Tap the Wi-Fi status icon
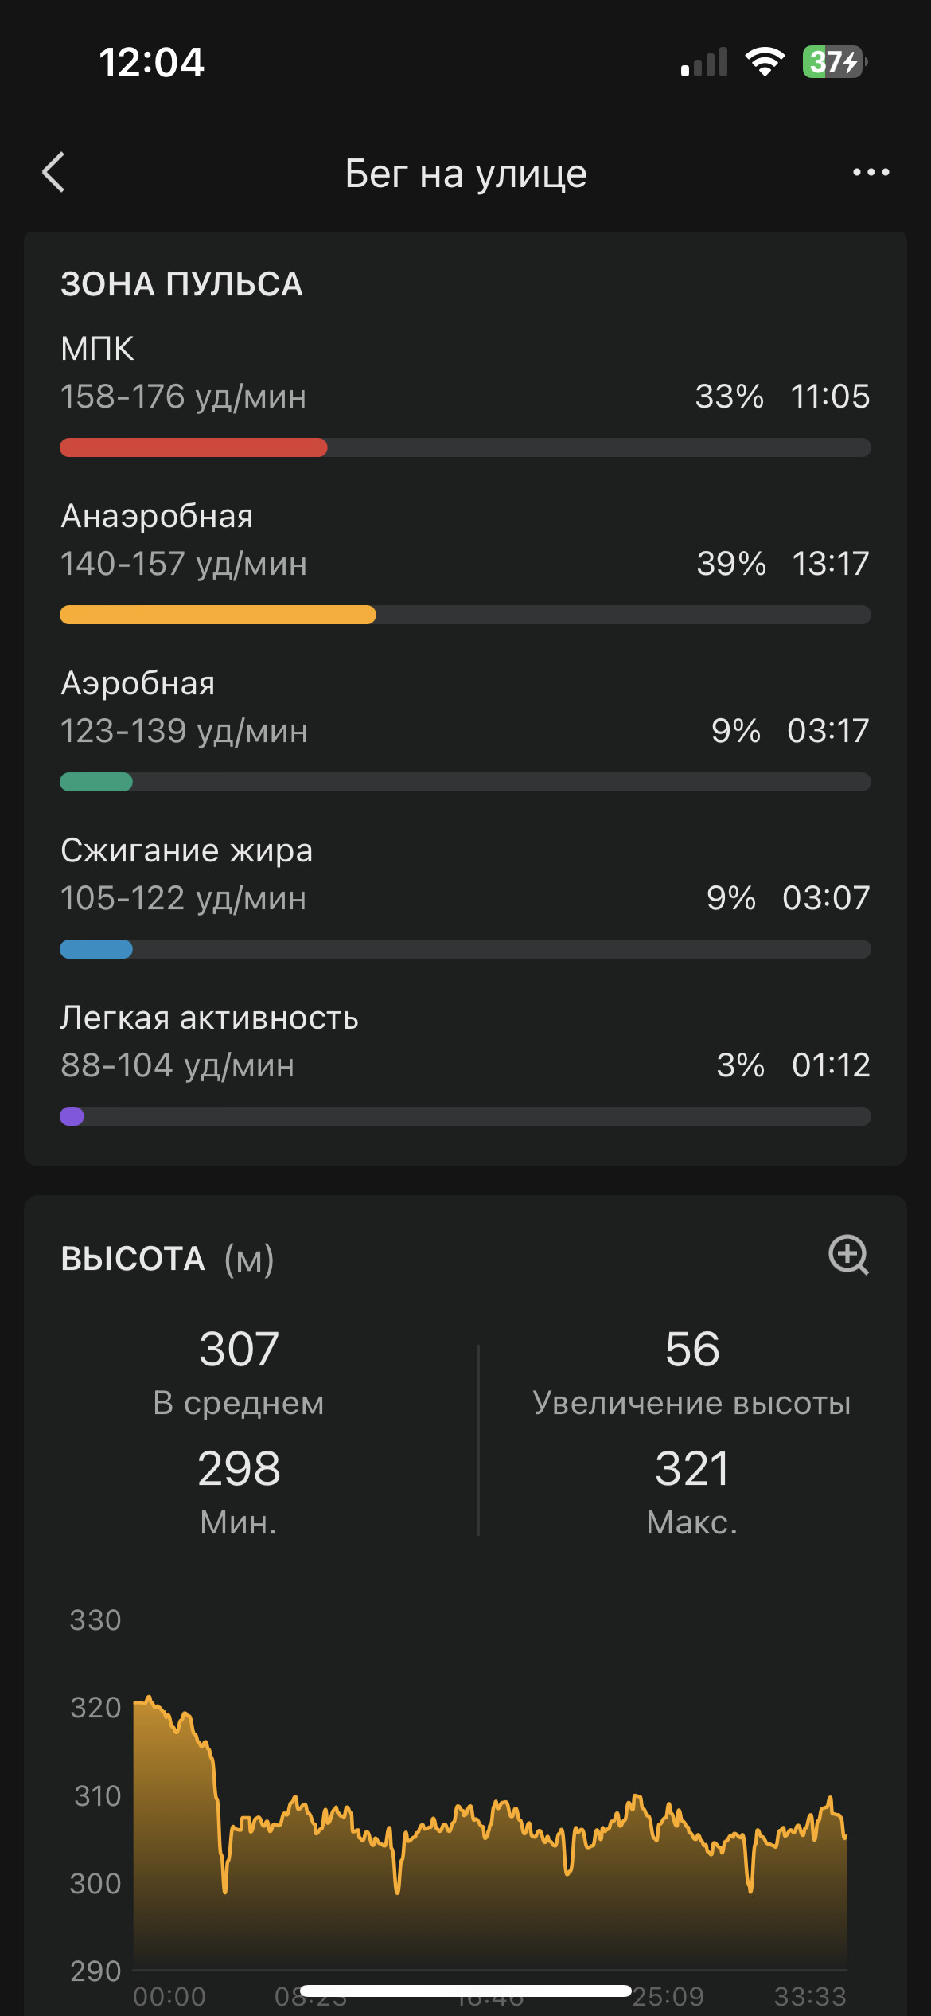Viewport: 931px width, 2016px height. [765, 61]
